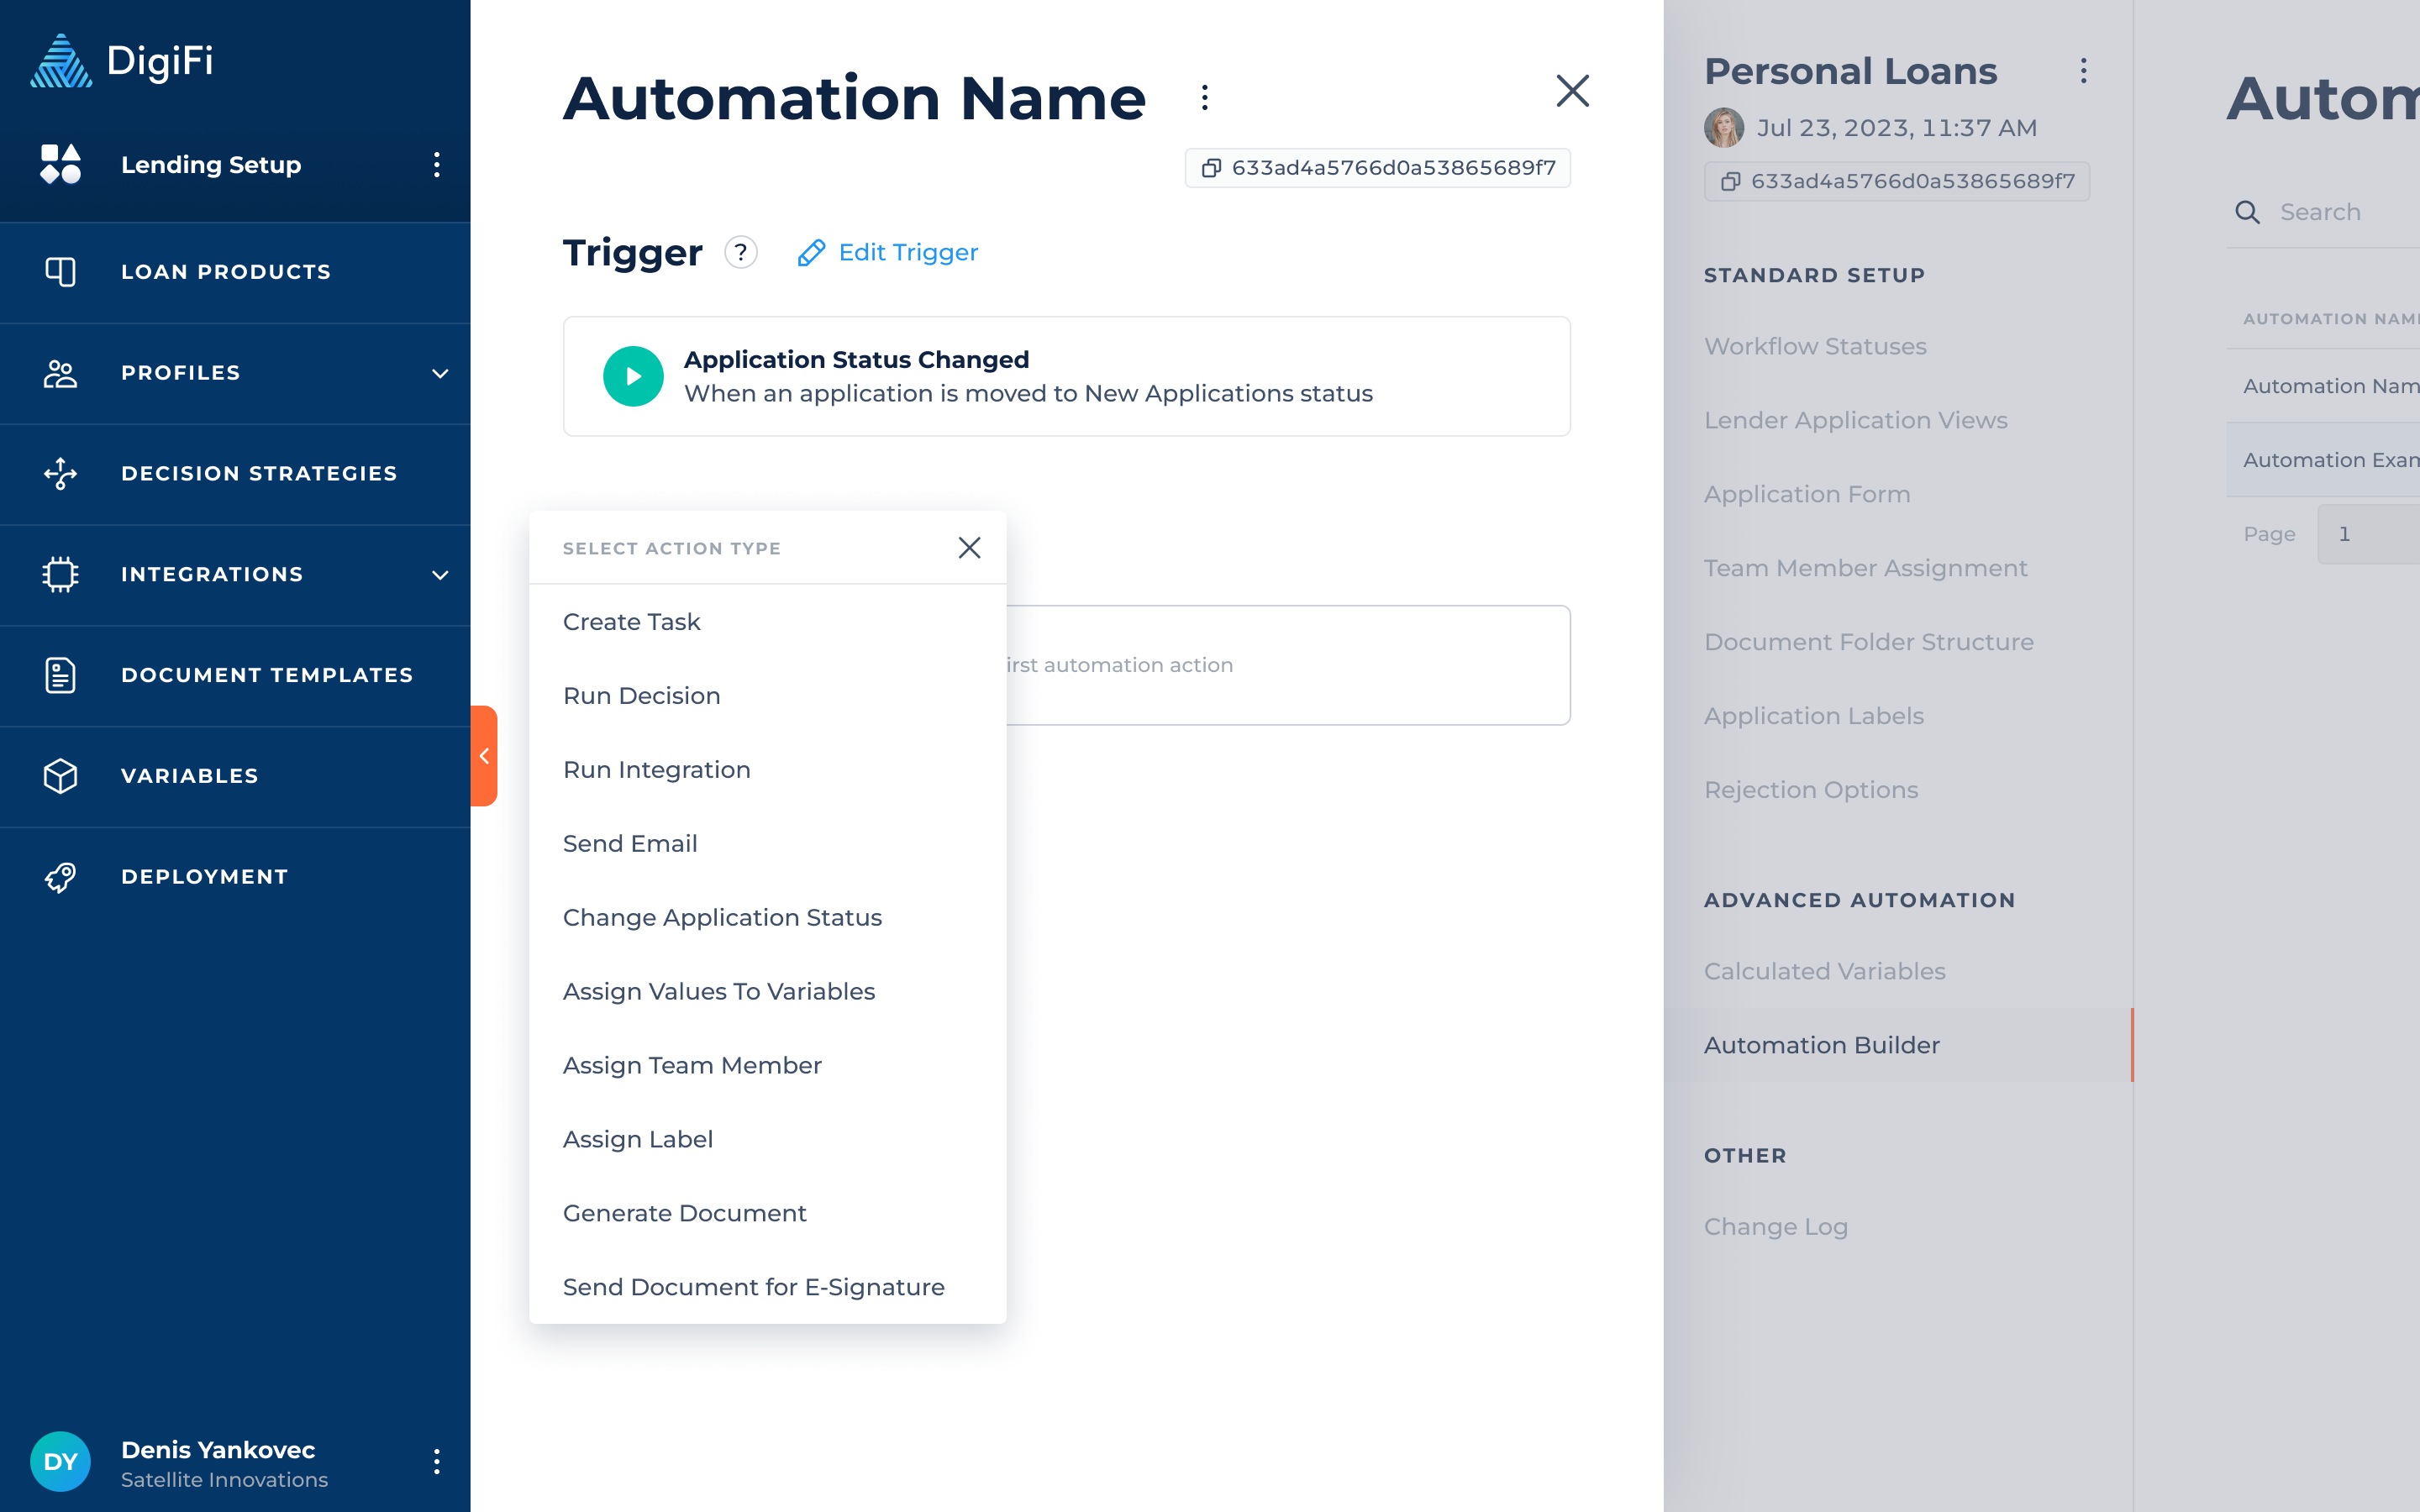Viewport: 2420px width, 1512px height.
Task: Expand the Integrations menu chevron
Action: click(x=440, y=575)
